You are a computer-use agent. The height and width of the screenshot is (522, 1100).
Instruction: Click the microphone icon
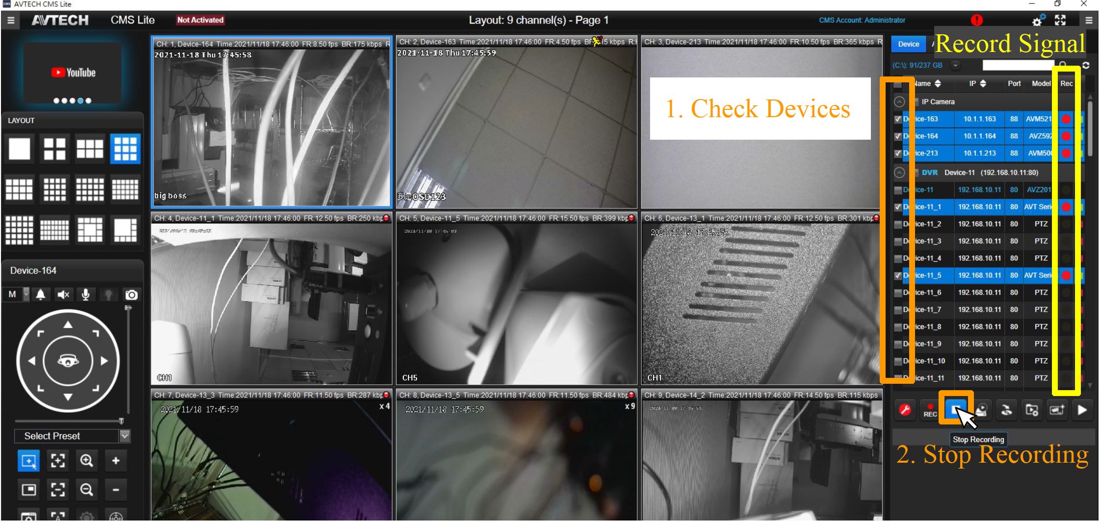coord(86,295)
